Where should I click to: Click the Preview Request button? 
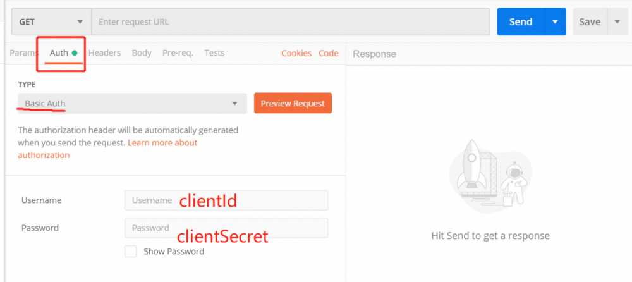tap(293, 104)
